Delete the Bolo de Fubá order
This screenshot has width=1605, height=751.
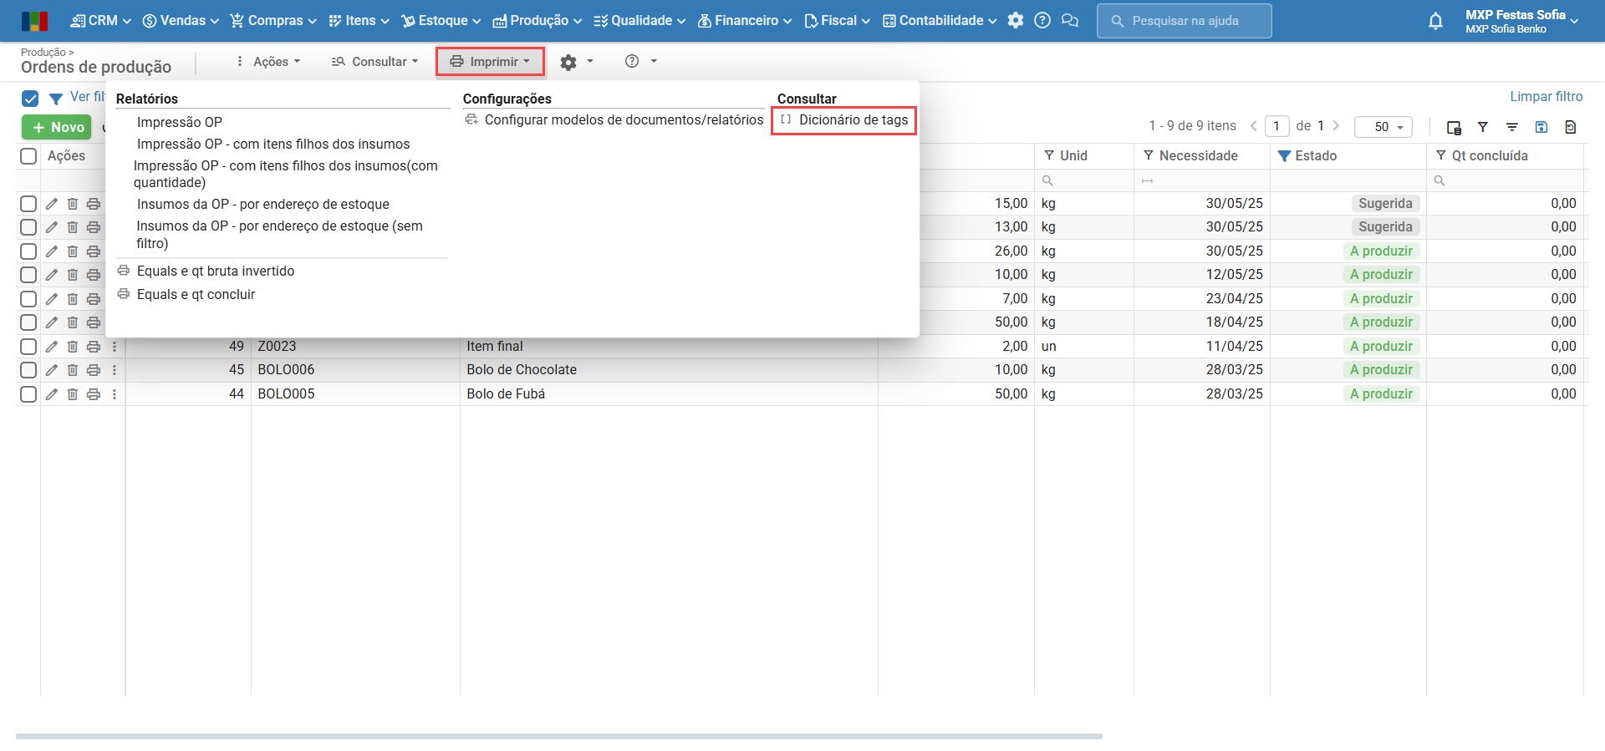[73, 394]
